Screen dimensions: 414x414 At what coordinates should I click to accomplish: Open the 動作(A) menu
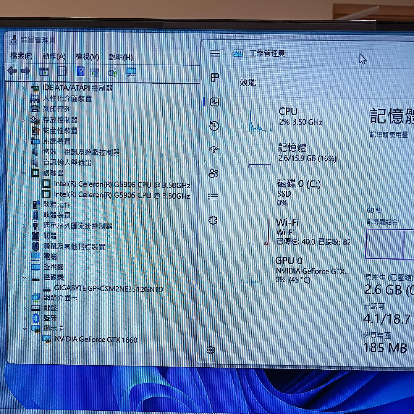pyautogui.click(x=54, y=56)
